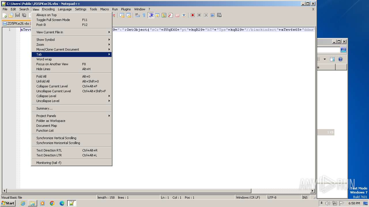This screenshot has width=369, height=207.
Task: Click the Explorer window search input field
Action: pyautogui.click(x=328, y=50)
